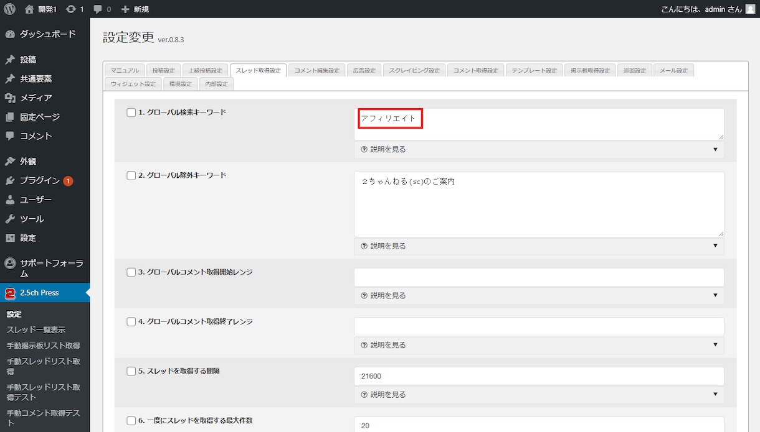Switch to the コメント取得設定 tab
The height and width of the screenshot is (432, 760).
(x=476, y=70)
